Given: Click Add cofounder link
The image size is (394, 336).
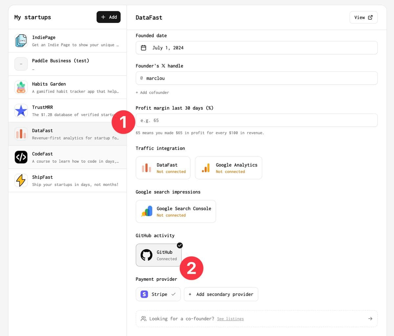Looking at the screenshot, I should (152, 93).
